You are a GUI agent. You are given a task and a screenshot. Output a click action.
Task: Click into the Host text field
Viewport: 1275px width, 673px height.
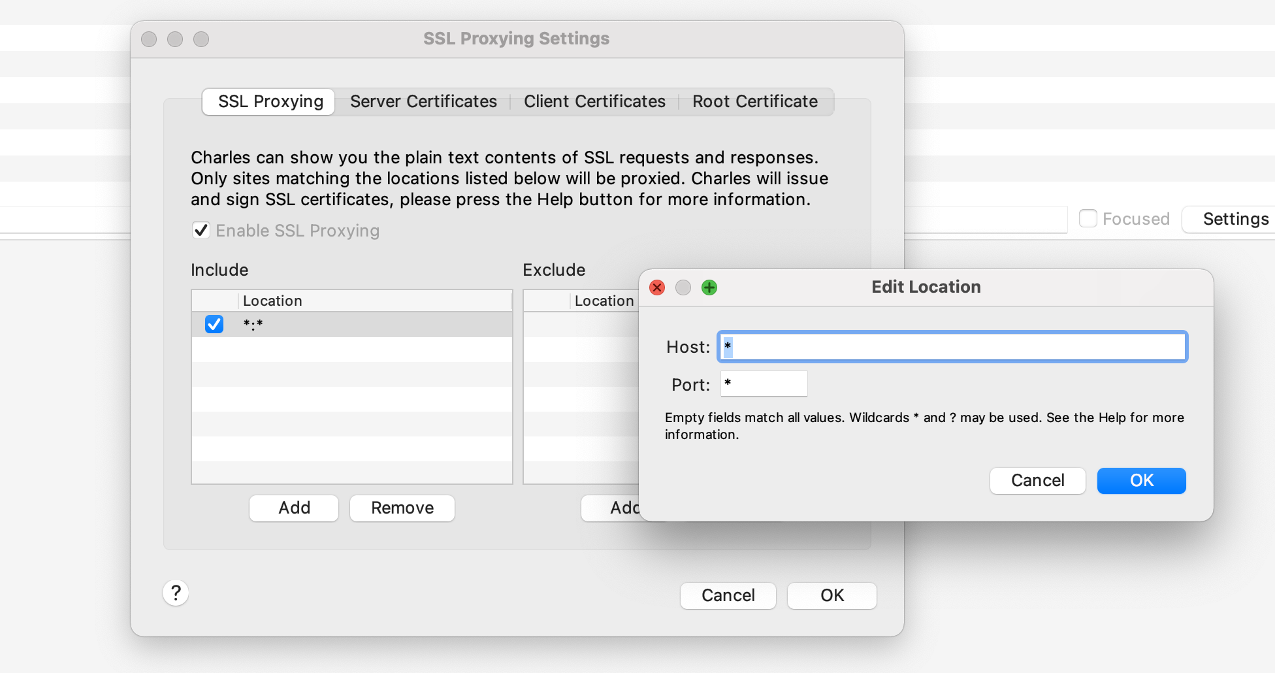(x=952, y=347)
